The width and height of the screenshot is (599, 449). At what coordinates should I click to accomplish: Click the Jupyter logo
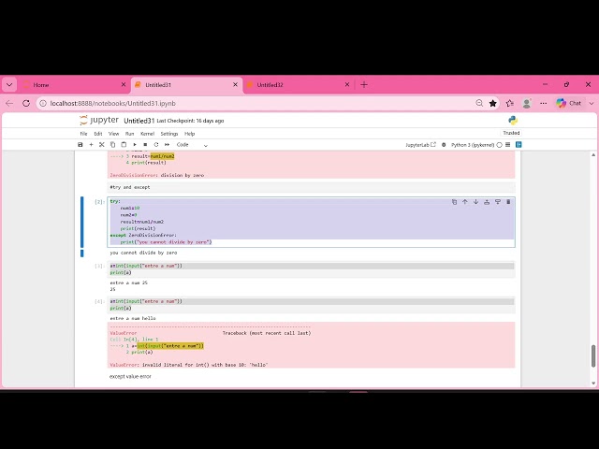coord(99,121)
